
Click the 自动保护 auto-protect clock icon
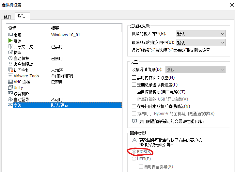(x=10, y=58)
